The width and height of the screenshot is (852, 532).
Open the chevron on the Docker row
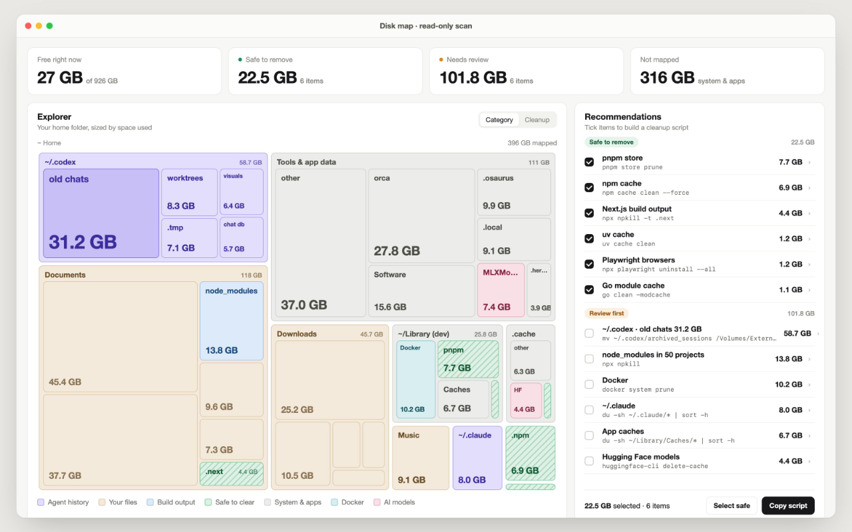tap(810, 384)
